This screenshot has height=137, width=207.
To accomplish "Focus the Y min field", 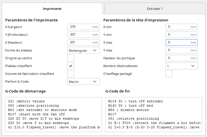I will pyautogui.click(x=178, y=35).
